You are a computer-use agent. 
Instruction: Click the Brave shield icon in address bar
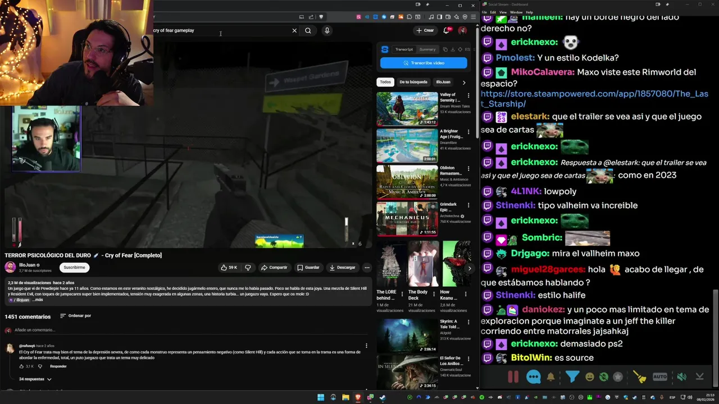pos(321,17)
